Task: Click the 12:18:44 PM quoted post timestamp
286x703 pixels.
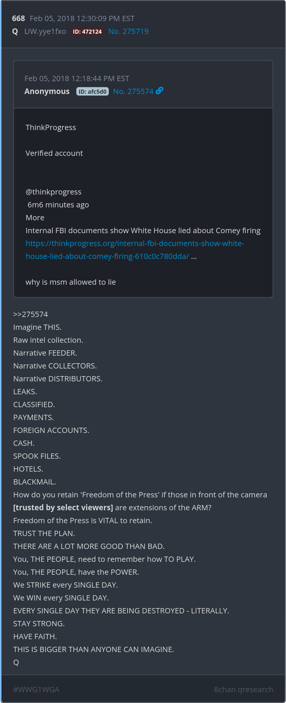Action: tap(77, 79)
